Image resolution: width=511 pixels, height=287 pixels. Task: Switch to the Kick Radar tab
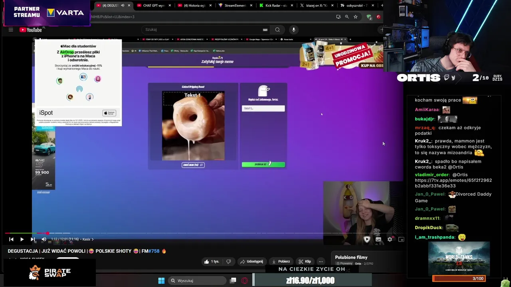point(276,6)
